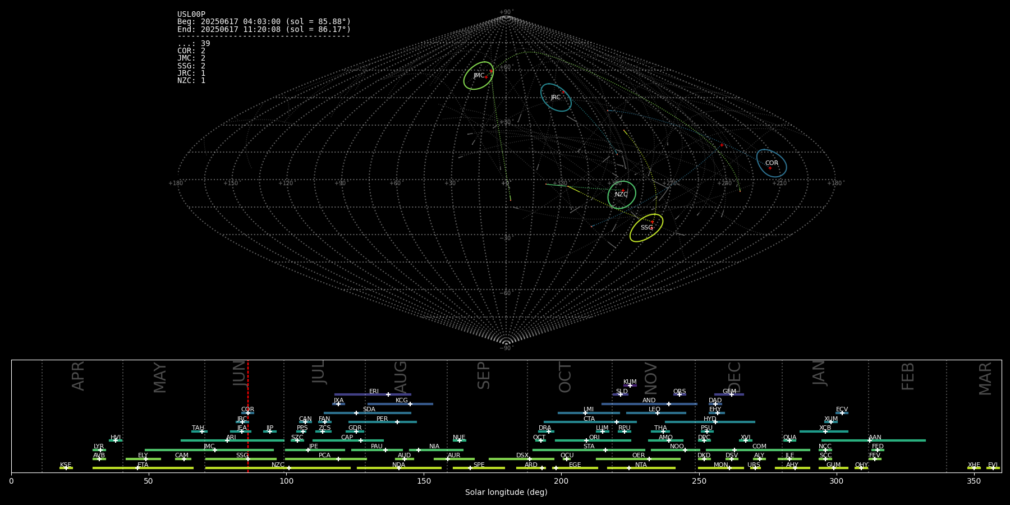
Task: Click the NDA shower bar label
Action: [x=398, y=465]
